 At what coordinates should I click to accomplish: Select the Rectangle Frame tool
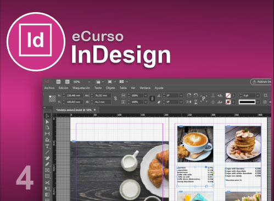click(x=47, y=170)
